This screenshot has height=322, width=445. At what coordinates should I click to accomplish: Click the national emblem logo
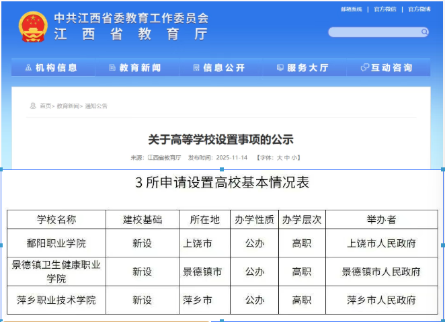pos(33,27)
